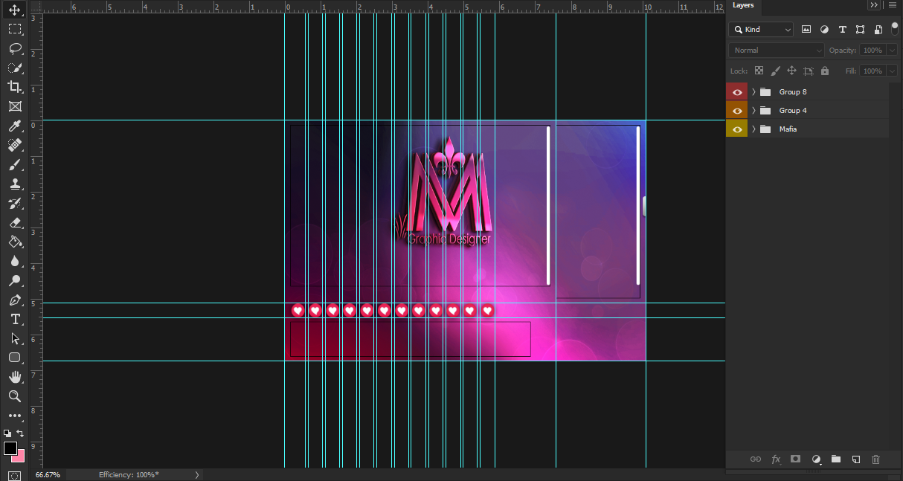This screenshot has height=481, width=903.
Task: Open layer styles with the fx icon
Action: pos(776,459)
